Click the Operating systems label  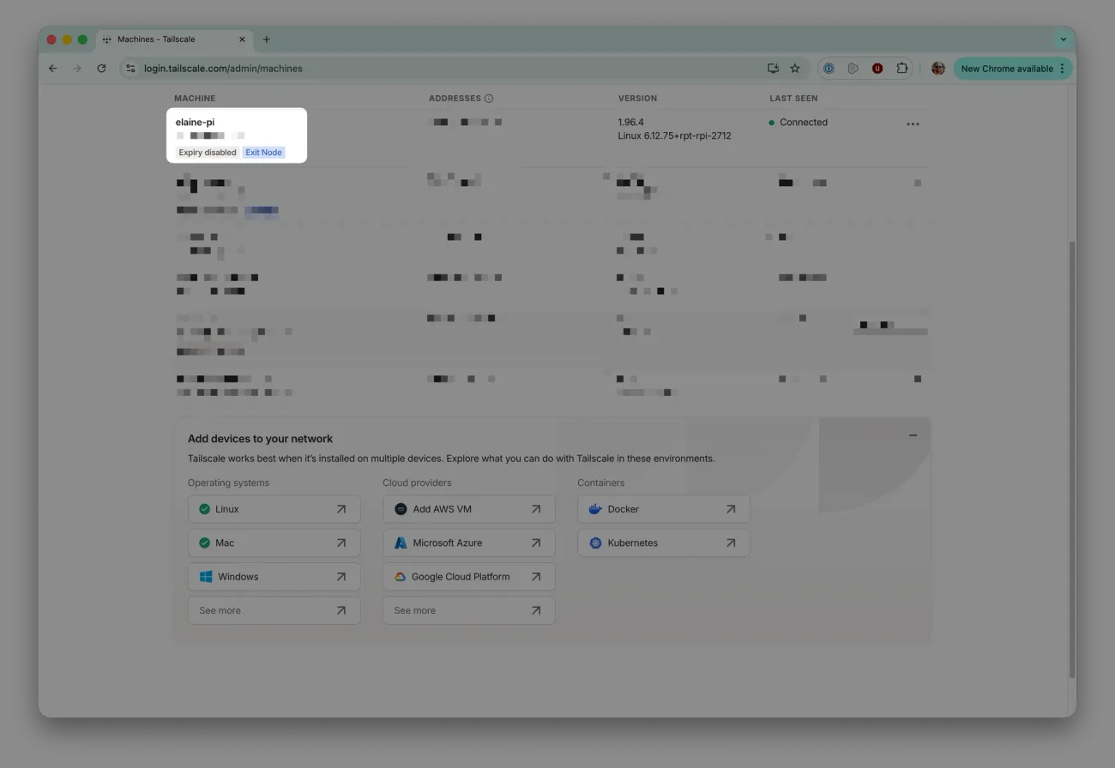tap(228, 483)
